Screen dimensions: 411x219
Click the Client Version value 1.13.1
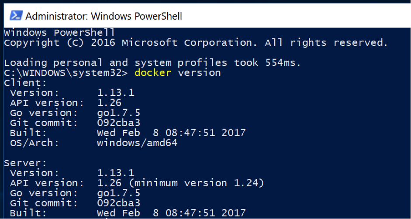(x=116, y=93)
